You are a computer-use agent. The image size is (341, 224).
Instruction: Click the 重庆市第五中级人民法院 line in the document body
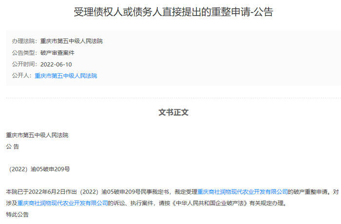[37, 135]
